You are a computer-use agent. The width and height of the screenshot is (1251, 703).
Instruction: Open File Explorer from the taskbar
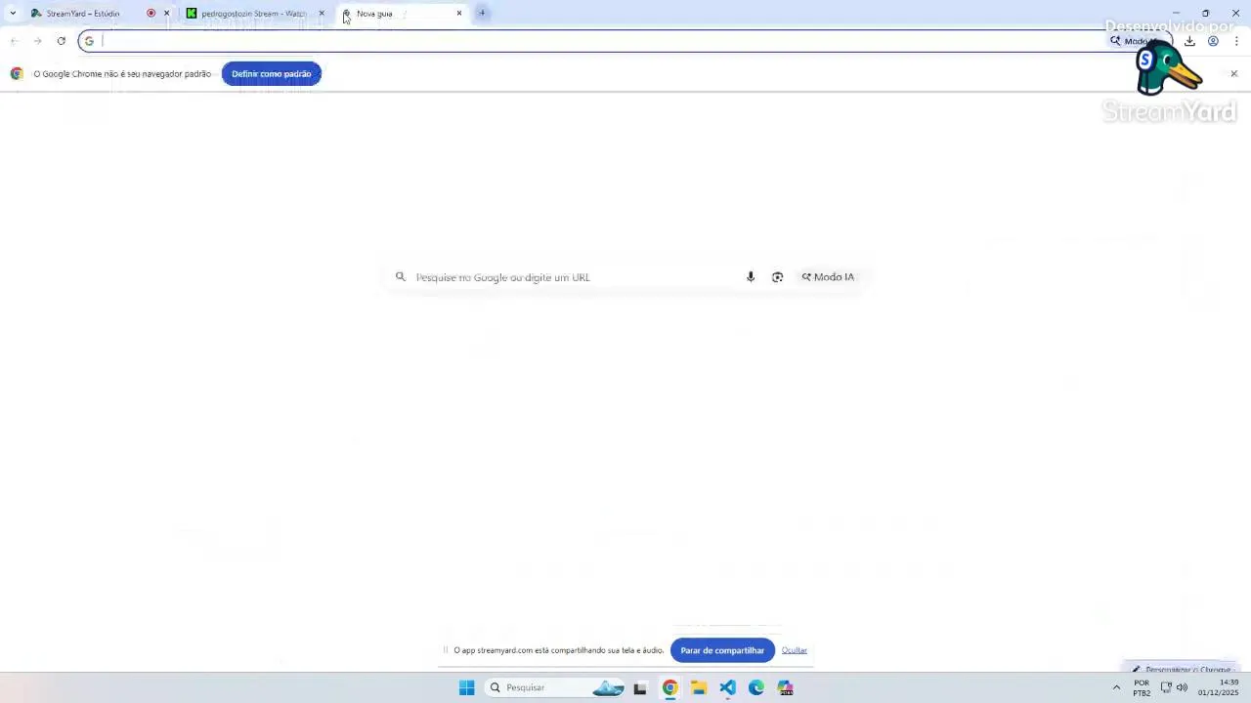coord(699,687)
